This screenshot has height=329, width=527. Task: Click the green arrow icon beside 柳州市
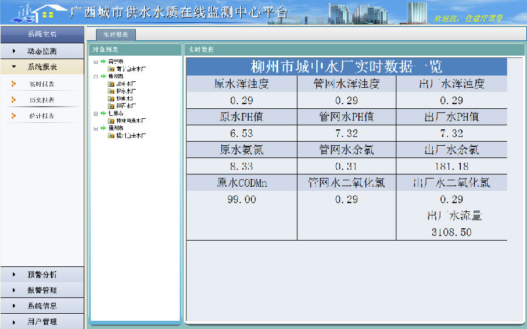point(103,76)
